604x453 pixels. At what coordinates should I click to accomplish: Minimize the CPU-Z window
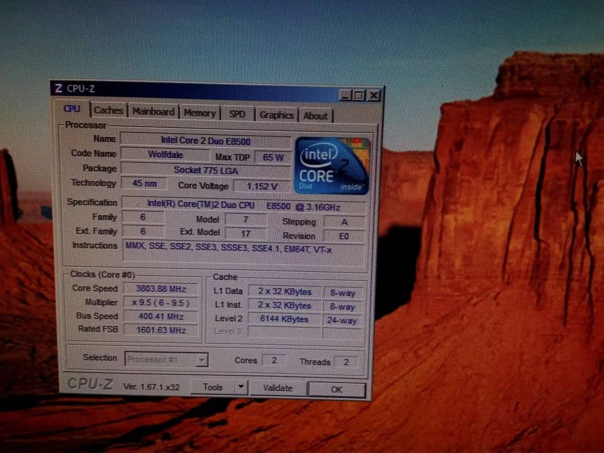(x=345, y=95)
